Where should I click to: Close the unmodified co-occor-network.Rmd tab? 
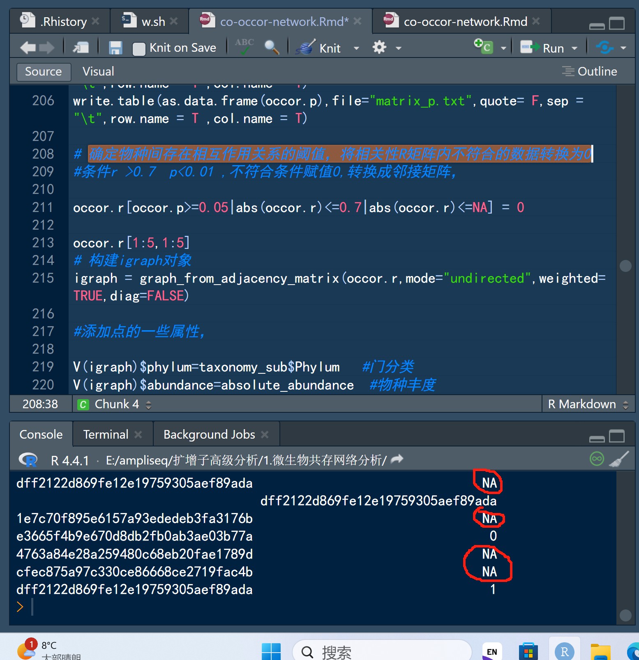pyautogui.click(x=536, y=21)
